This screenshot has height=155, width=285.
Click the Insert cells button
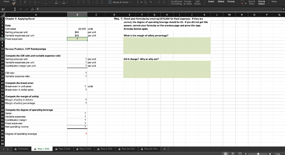click(x=211, y=1)
